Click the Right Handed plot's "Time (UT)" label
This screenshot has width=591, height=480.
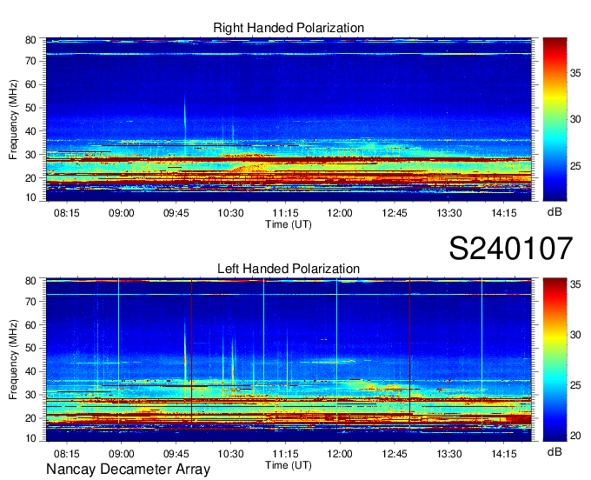[x=289, y=224]
